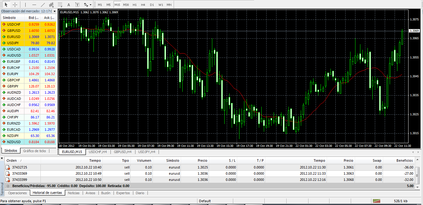
Task: Click the GBPUSD direction arrow icon
Action: click(4, 31)
